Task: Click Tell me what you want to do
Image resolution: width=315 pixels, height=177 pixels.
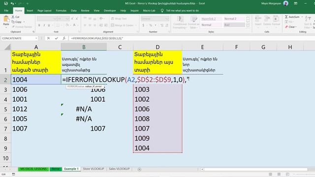Action: 182,11
